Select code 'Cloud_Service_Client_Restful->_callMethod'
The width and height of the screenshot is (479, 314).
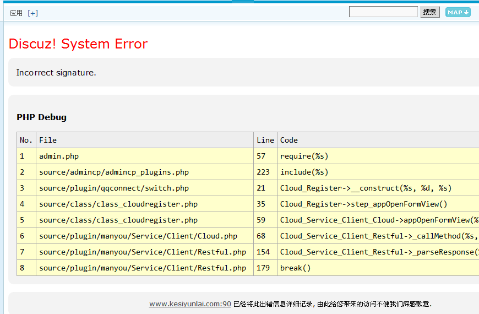pyautogui.click(x=378, y=236)
